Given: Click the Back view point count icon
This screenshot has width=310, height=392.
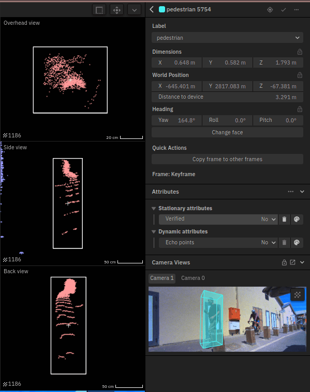Looking at the screenshot, I should pyautogui.click(x=5, y=384).
